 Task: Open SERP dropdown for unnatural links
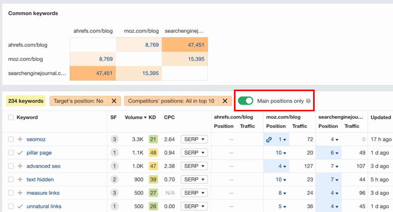[x=194, y=206]
